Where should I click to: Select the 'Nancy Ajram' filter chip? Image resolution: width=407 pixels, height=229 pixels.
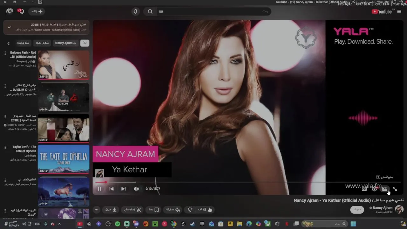(x=66, y=43)
